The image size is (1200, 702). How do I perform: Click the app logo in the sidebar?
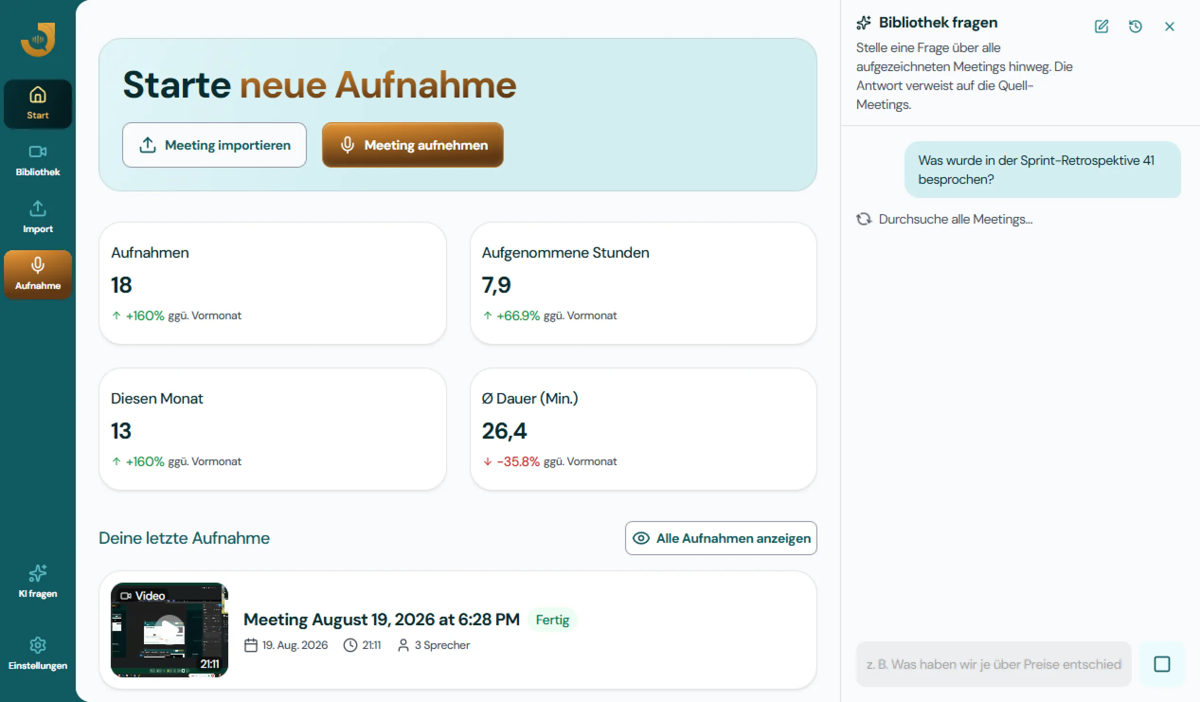pos(37,39)
